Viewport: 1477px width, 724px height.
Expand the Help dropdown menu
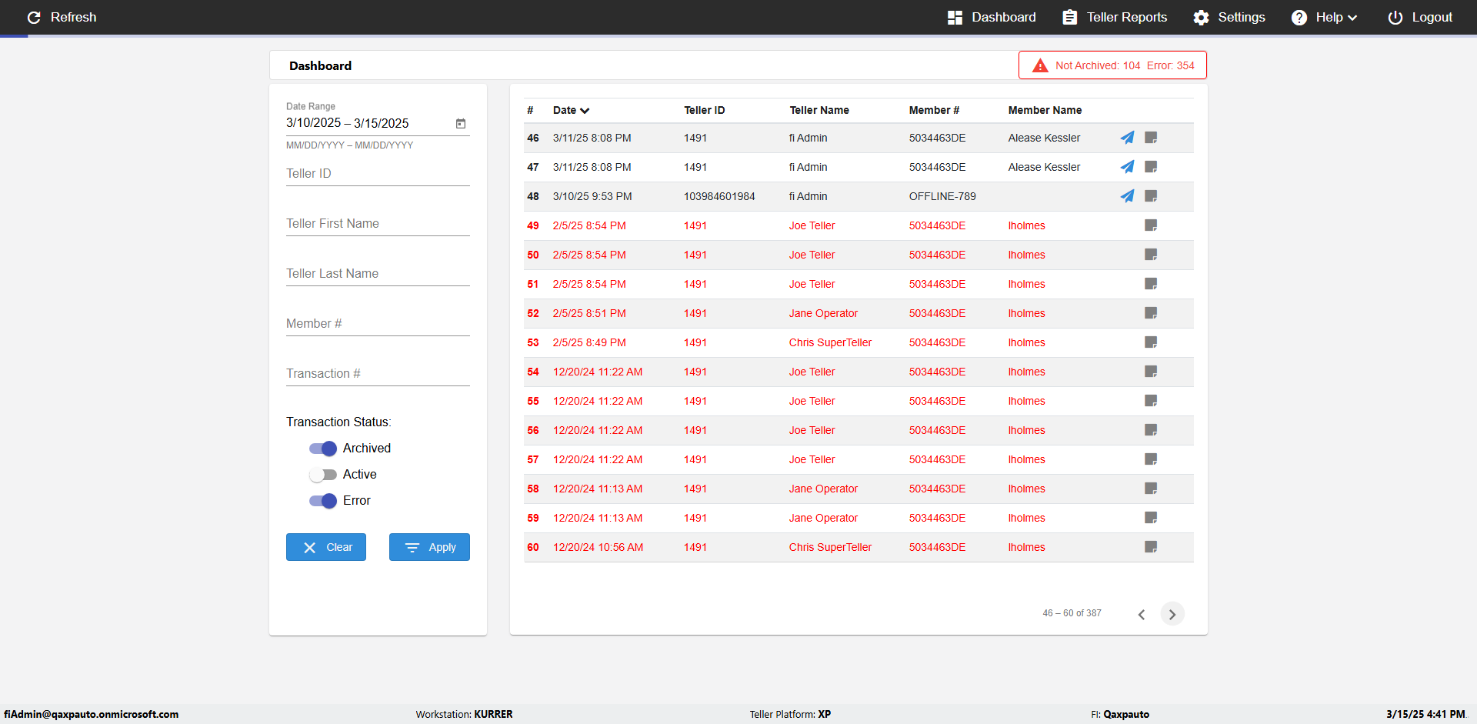pyautogui.click(x=1325, y=18)
